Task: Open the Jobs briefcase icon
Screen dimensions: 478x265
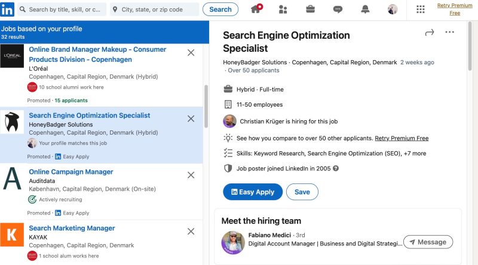Action: (x=310, y=10)
